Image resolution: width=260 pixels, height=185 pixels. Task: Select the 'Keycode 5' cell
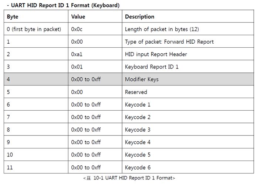pyautogui.click(x=188, y=155)
